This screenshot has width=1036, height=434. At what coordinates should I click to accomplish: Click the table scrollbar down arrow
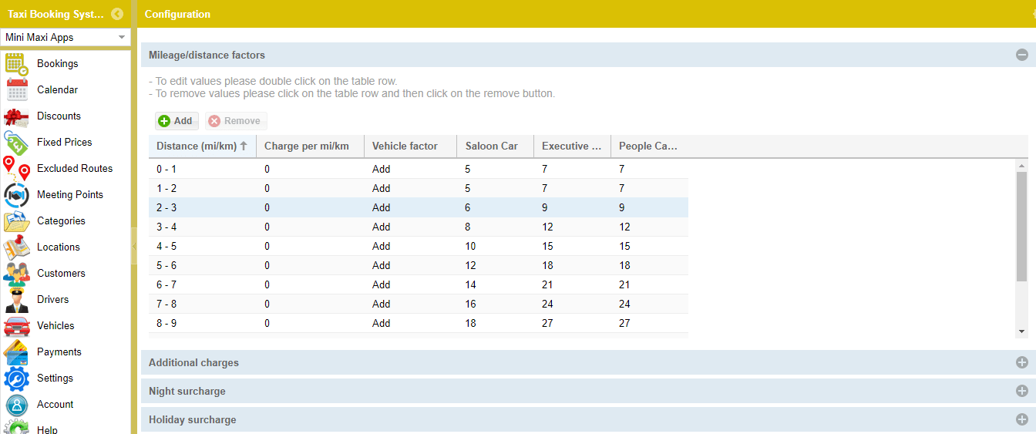pyautogui.click(x=1022, y=331)
